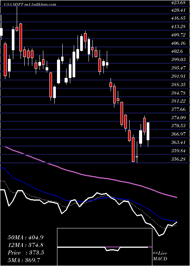Click the 356.28 price axis label

178,159
